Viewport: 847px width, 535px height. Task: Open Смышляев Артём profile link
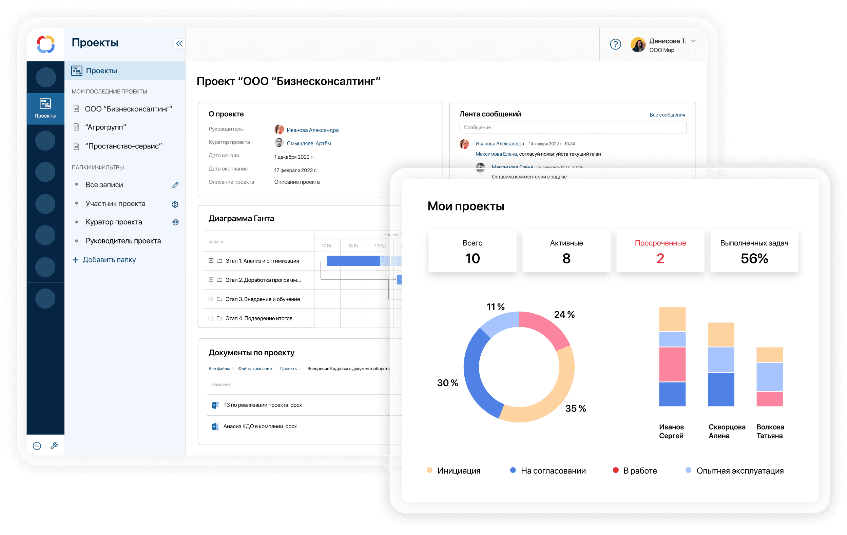pos(309,143)
